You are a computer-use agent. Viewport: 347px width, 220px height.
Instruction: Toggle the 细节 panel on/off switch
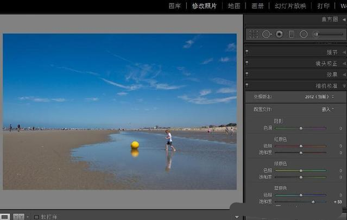pyautogui.click(x=247, y=52)
